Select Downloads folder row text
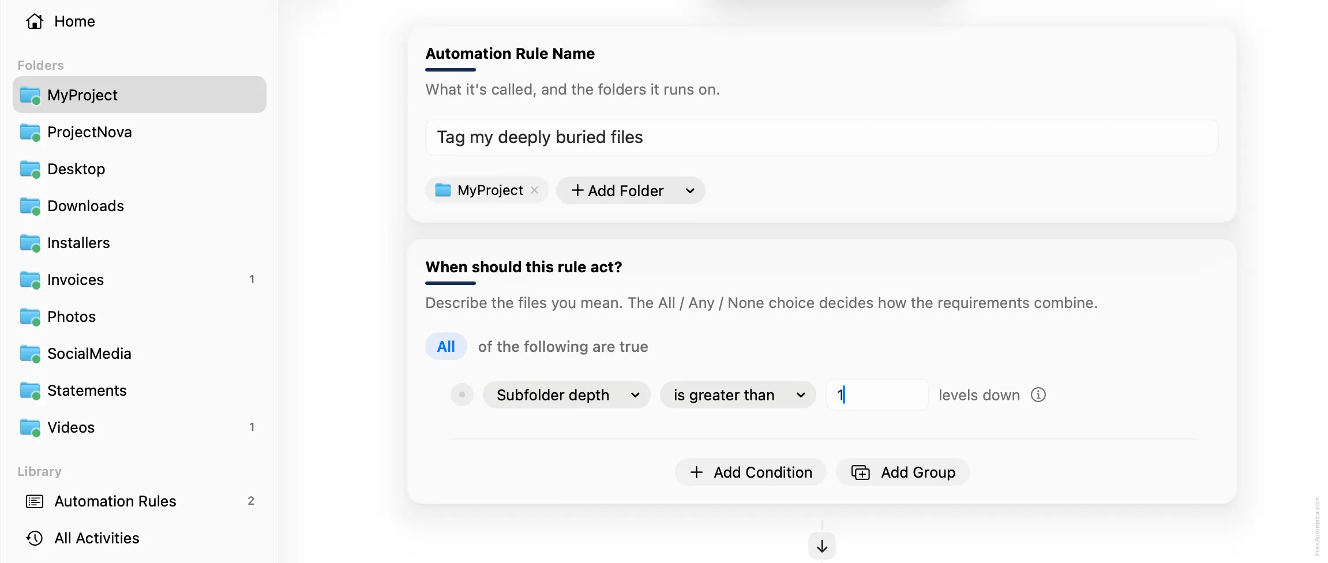The width and height of the screenshot is (1328, 563). coord(85,206)
